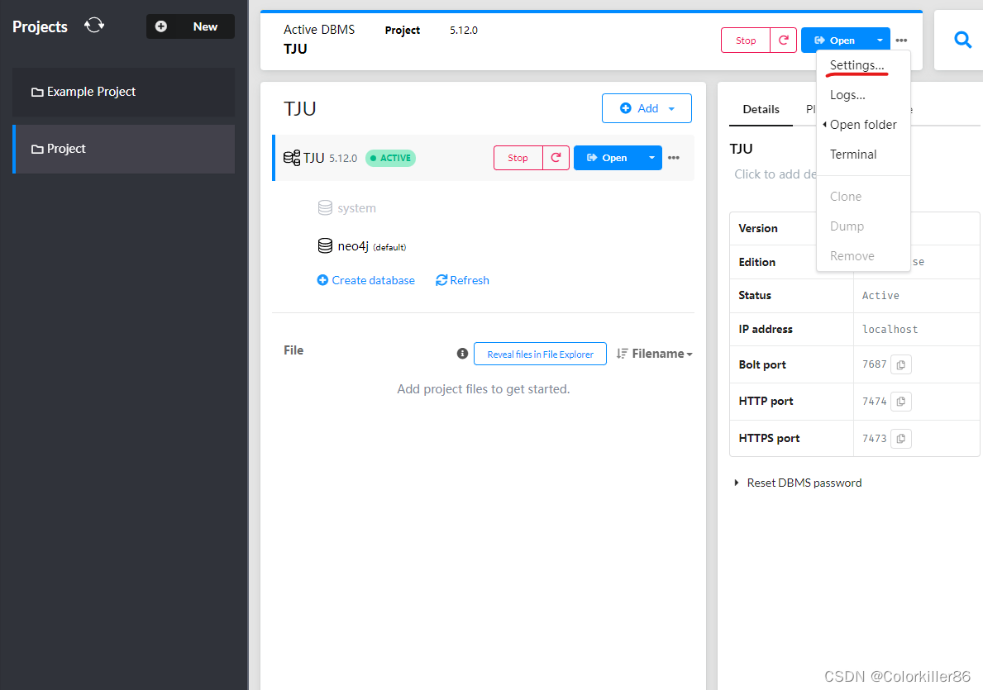Viewport: 983px width, 690px height.
Task: Click the refresh icon beside Projects heading
Action: coord(93,25)
